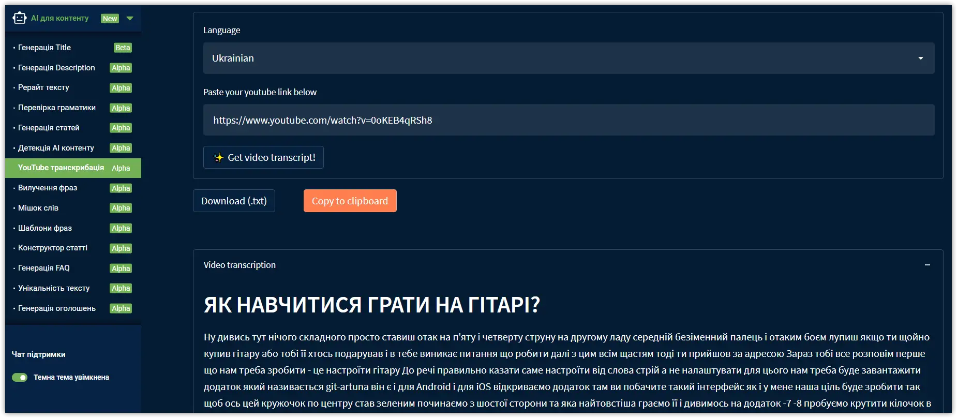Download the transcript as .txt
The width and height of the screenshot is (957, 418).
pos(234,201)
